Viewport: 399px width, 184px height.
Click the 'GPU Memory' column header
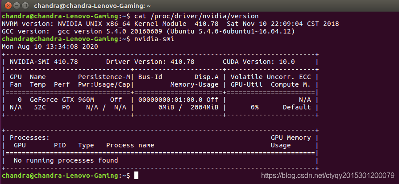pyautogui.click(x=291, y=138)
